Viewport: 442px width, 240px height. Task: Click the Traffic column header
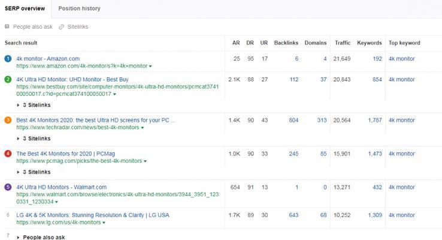[x=343, y=43]
